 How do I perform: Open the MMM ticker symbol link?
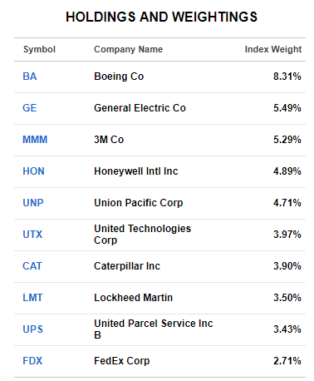tap(35, 140)
